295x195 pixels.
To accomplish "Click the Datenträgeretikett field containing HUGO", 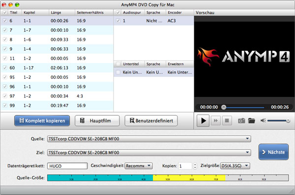I will coord(67,166).
